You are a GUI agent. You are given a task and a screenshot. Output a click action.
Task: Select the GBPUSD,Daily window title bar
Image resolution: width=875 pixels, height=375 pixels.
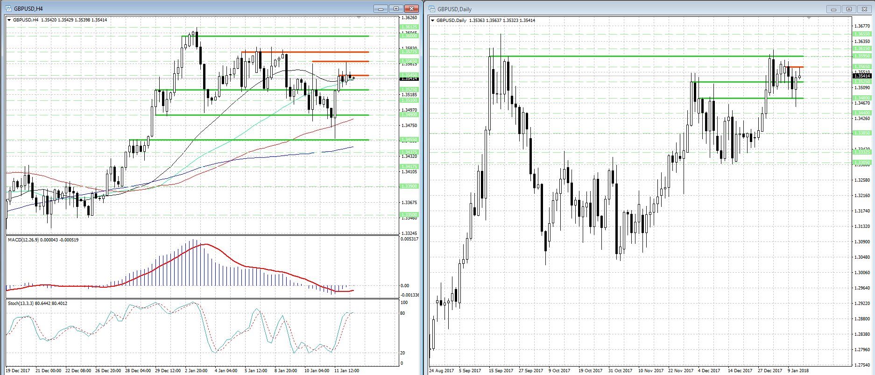pyautogui.click(x=607, y=9)
